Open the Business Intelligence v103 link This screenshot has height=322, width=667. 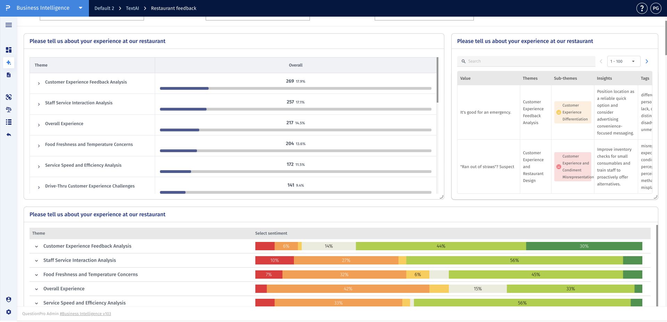(85, 314)
